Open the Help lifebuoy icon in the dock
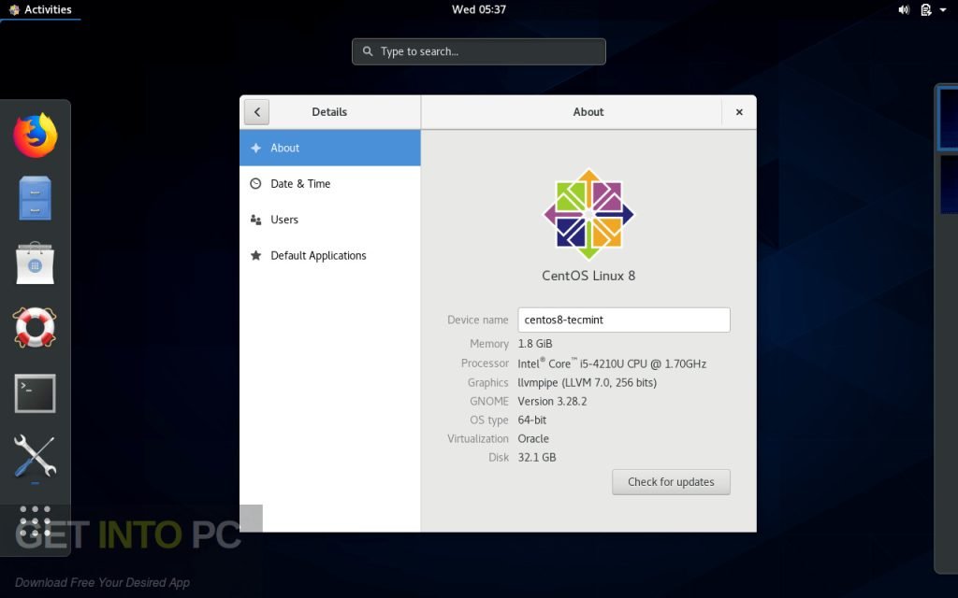The image size is (958, 598). click(x=35, y=329)
